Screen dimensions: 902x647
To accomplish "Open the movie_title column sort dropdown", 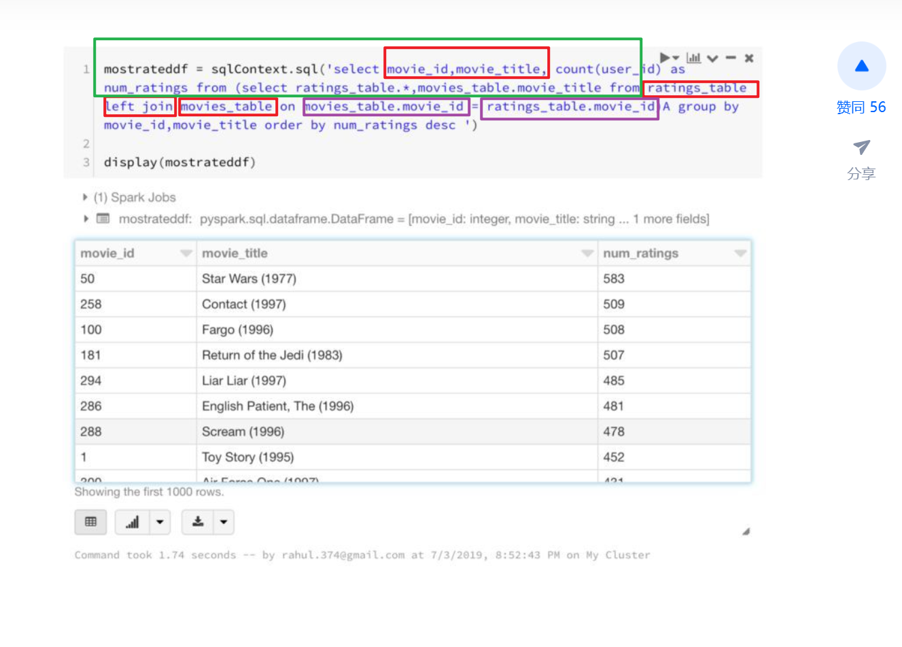I will [587, 253].
